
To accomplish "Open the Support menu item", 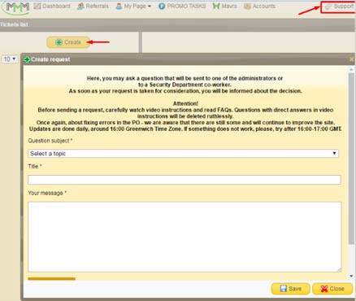I will pyautogui.click(x=339, y=7).
